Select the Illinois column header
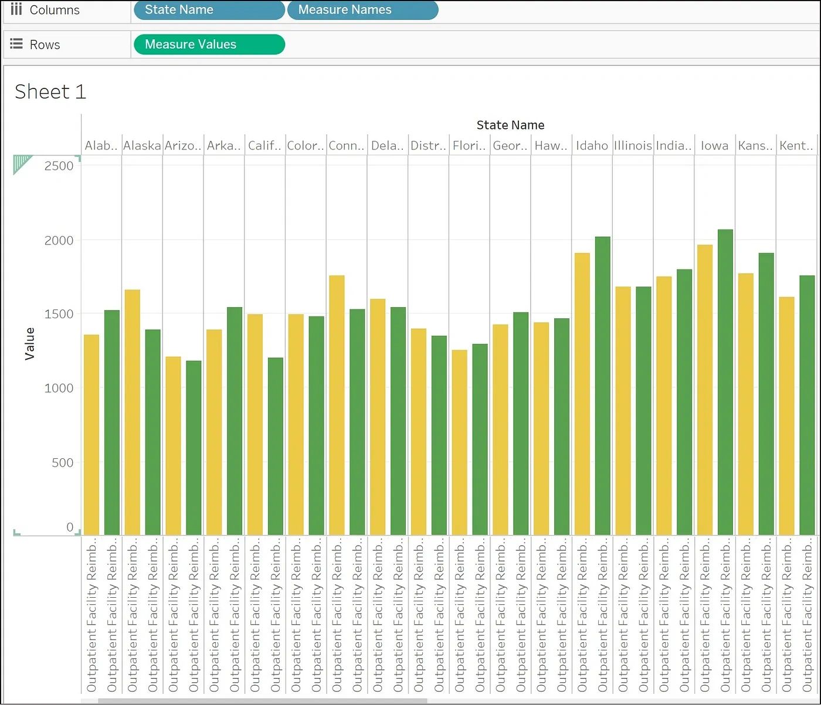Image resolution: width=821 pixels, height=705 pixels. pos(632,145)
